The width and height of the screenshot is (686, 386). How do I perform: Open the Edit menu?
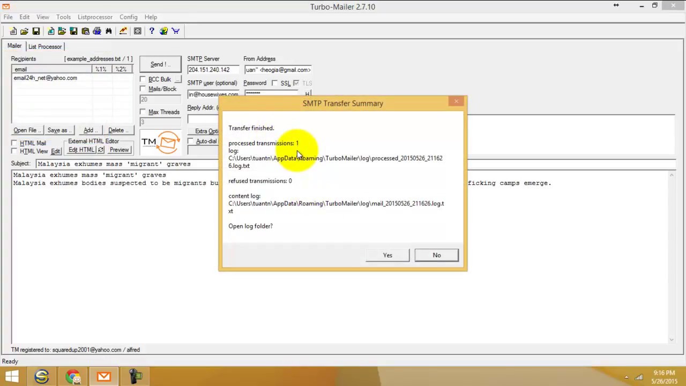tap(25, 17)
